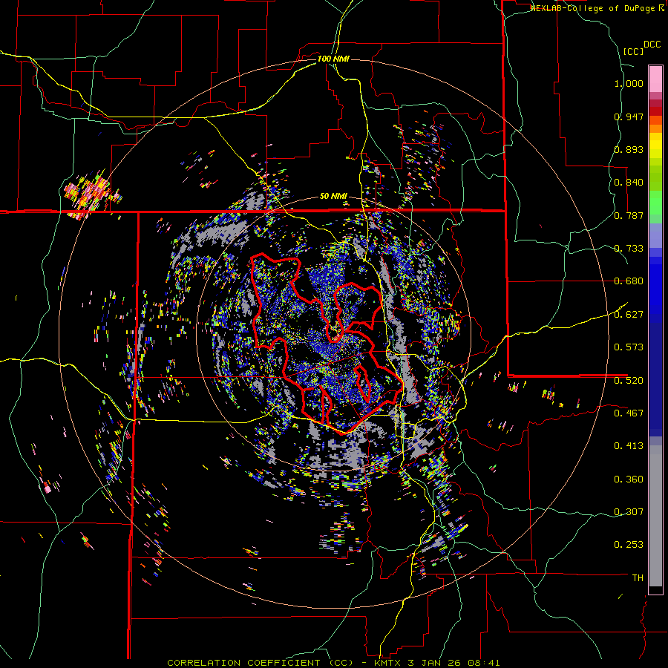Click the [CC] unit label above the color bar

point(633,51)
